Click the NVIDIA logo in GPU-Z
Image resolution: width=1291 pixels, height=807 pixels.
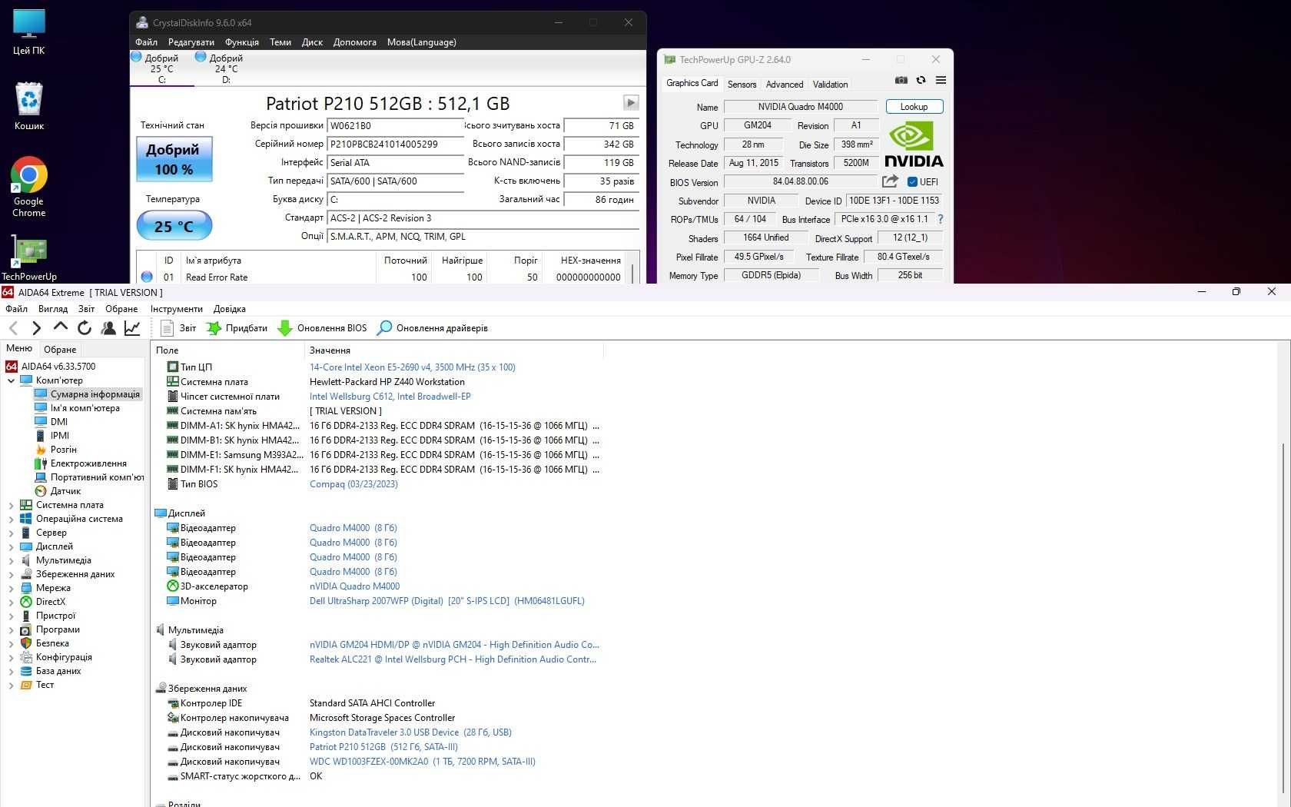[914, 145]
